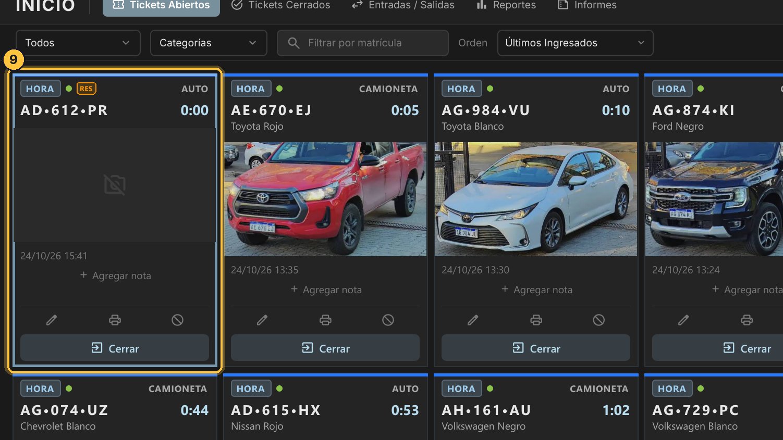Print ticket for AG•874•KI
The image size is (783, 440).
click(x=747, y=320)
